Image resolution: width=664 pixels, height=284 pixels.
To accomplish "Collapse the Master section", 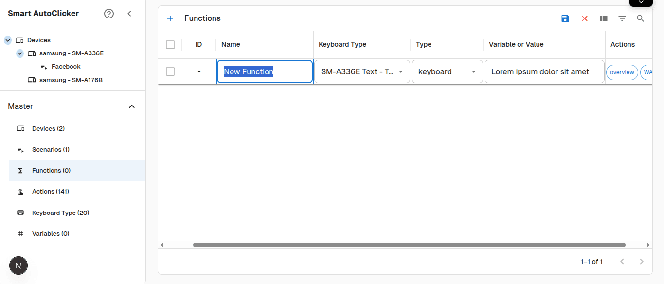I will (131, 106).
